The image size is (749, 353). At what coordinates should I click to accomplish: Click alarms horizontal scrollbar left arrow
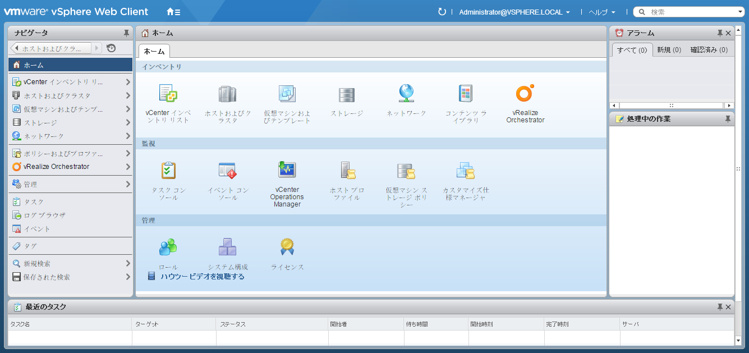pos(614,106)
